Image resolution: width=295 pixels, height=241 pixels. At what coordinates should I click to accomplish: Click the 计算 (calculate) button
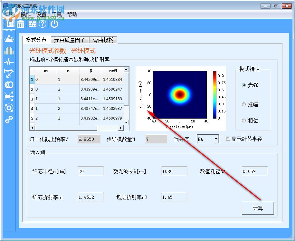point(258,208)
